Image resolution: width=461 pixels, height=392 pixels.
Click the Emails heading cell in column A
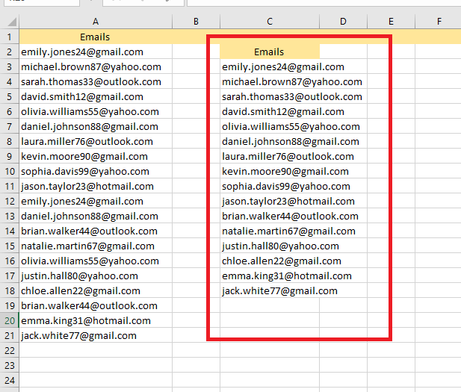(95, 37)
